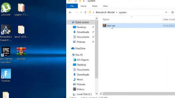Click the navigation pane vertical scrollbar thumb
This screenshot has height=98, width=175.
tap(97, 49)
